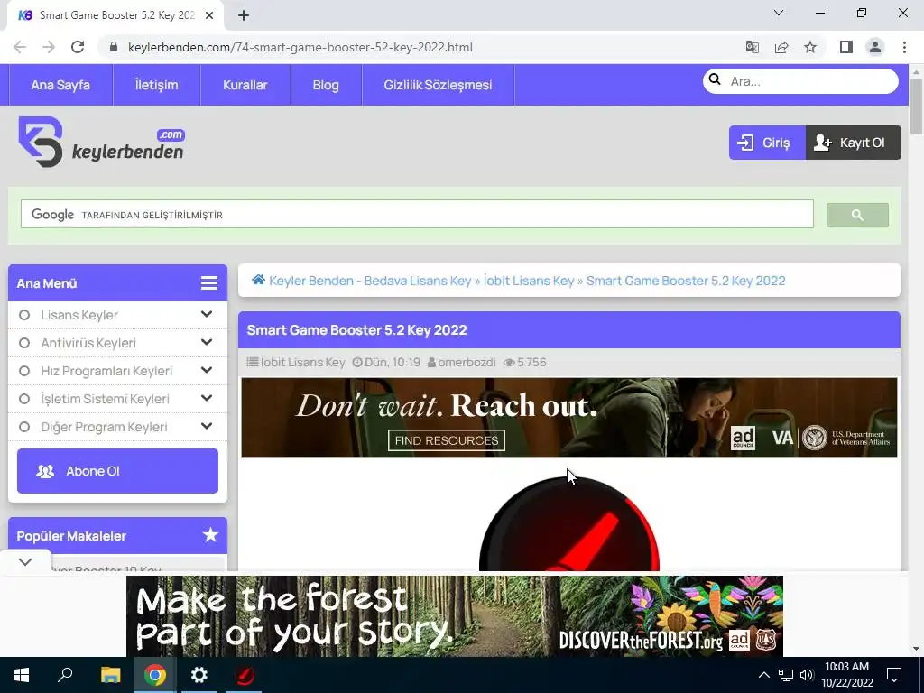The width and height of the screenshot is (924, 693).
Task: Click the breadcrumb home icon
Action: (x=258, y=280)
